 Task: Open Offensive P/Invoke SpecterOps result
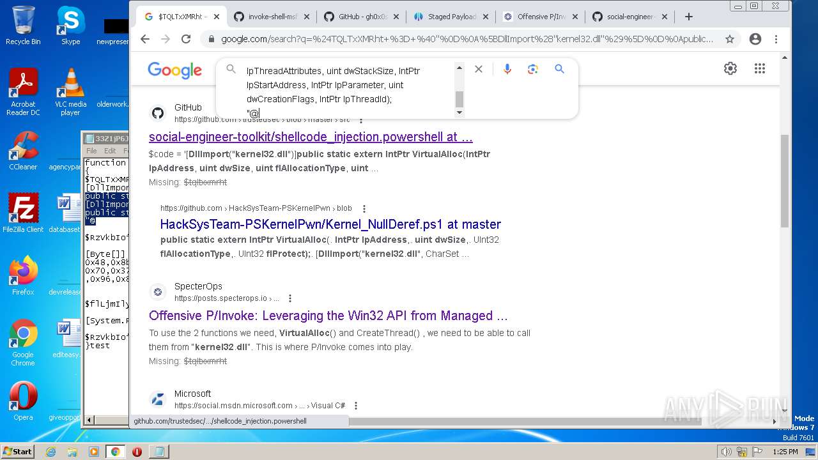point(328,316)
